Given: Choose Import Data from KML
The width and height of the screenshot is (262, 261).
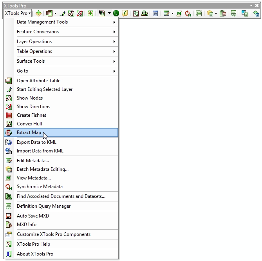Looking at the screenshot, I should coord(61,151).
